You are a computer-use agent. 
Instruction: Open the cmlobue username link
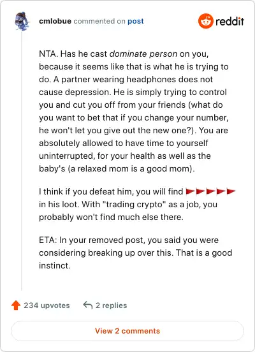[x=55, y=21]
